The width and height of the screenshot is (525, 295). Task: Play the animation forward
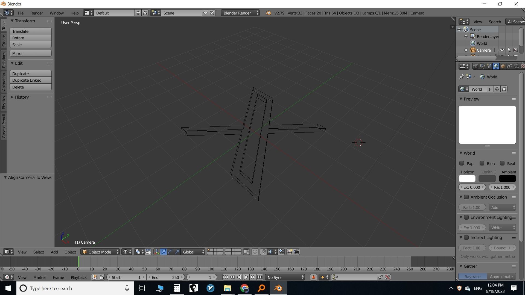coord(246,277)
